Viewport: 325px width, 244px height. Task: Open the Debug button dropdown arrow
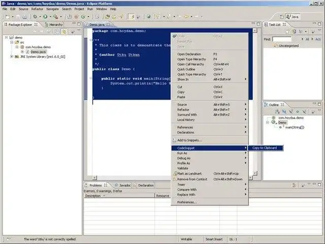[x=40, y=17]
